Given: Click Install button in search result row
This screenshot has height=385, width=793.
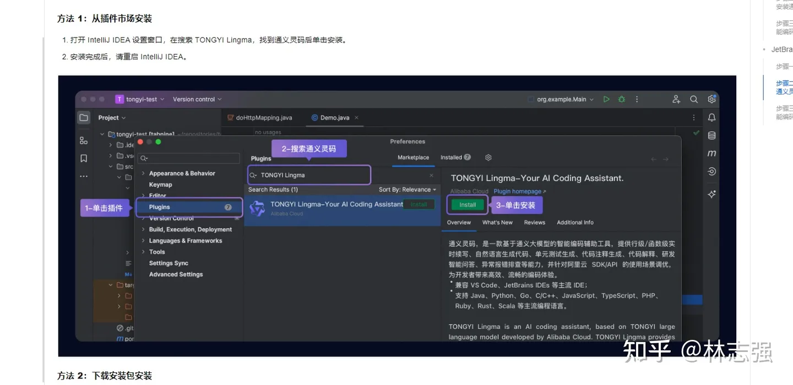Looking at the screenshot, I should click(x=419, y=205).
